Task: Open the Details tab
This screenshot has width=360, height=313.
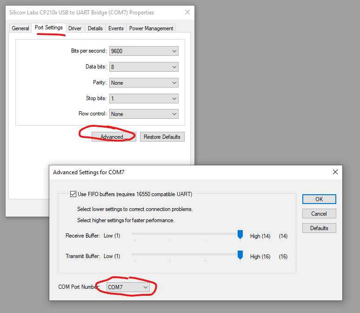Action: tap(95, 28)
